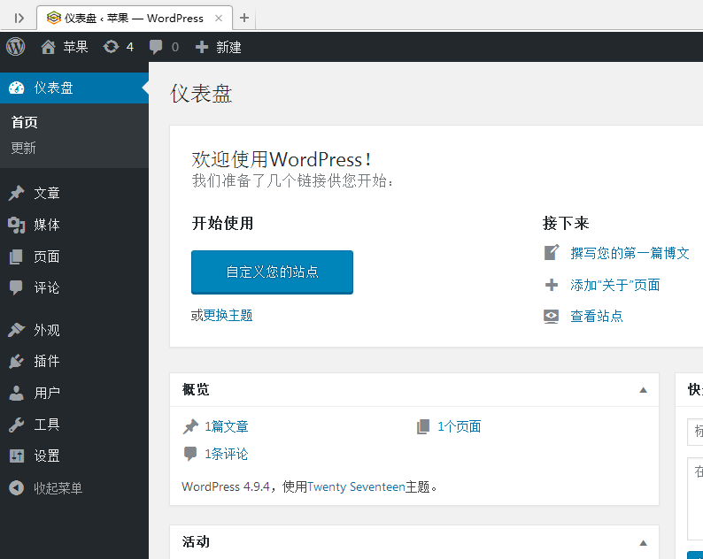Image resolution: width=703 pixels, height=559 pixels.
Task: Open a new browser tab
Action: [244, 18]
